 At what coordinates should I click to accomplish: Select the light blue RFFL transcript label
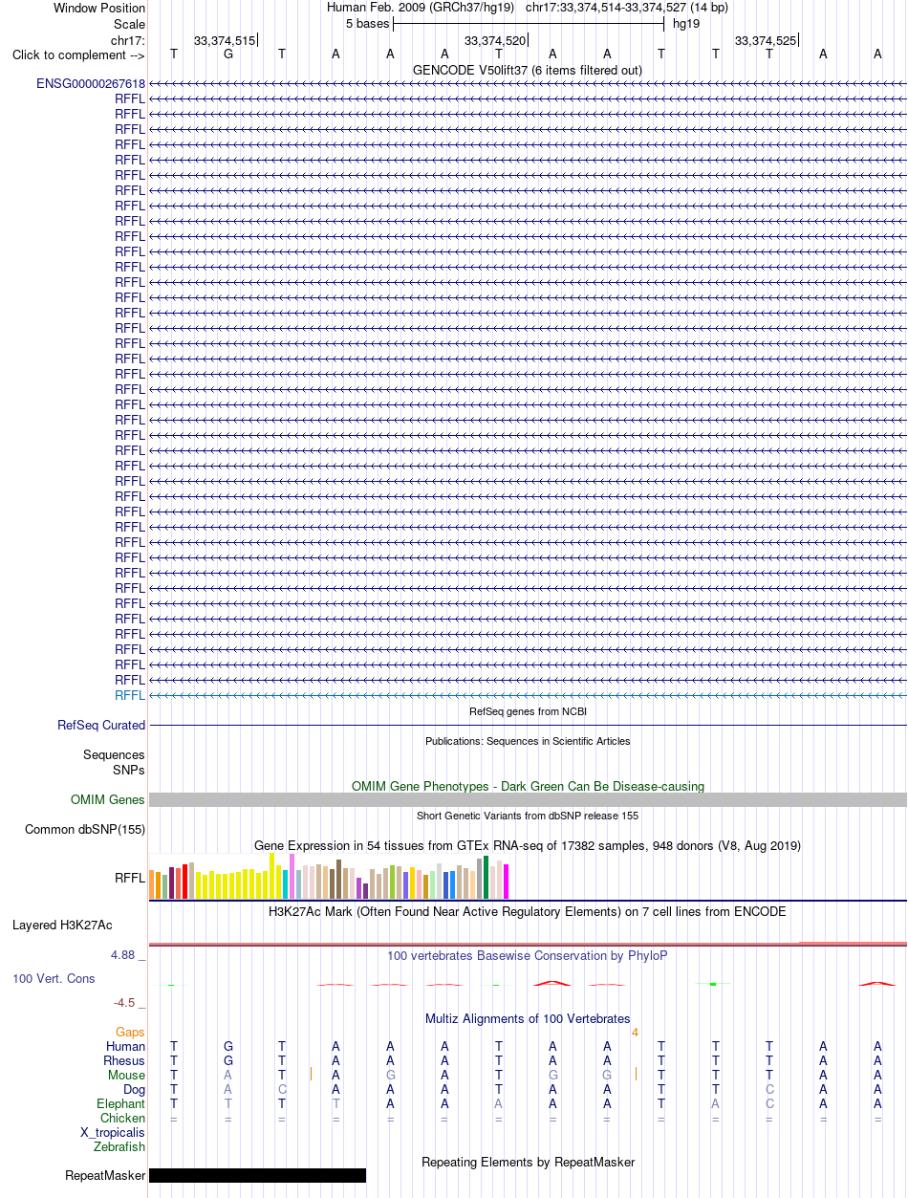pyautogui.click(x=130, y=695)
